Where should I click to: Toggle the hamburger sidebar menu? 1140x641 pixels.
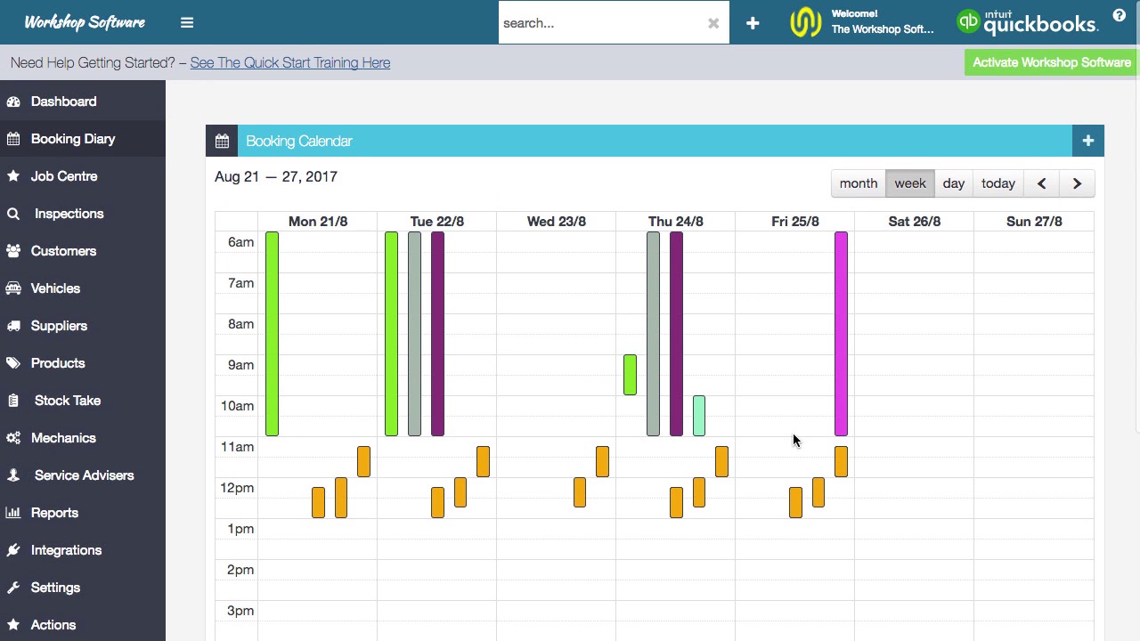tap(187, 23)
